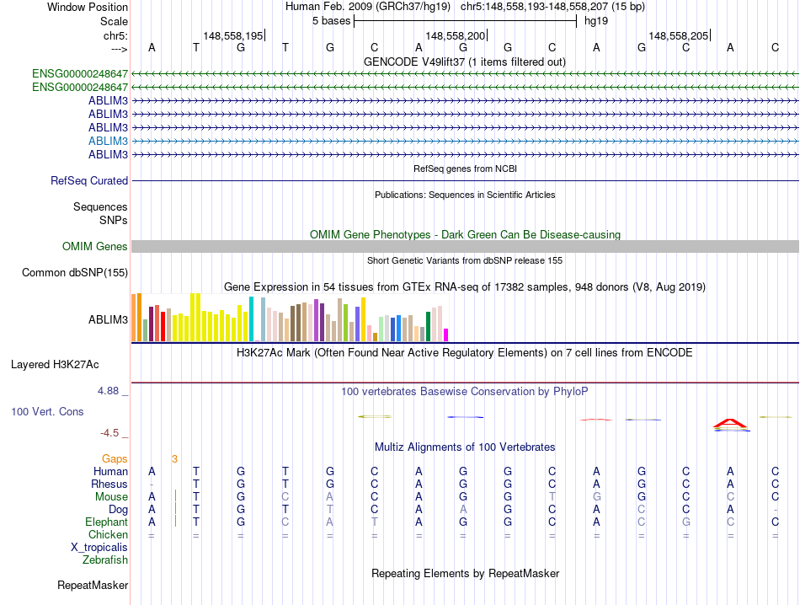Open RefSeq Curated track settings label
The width and height of the screenshot is (800, 605).
pyautogui.click(x=89, y=180)
